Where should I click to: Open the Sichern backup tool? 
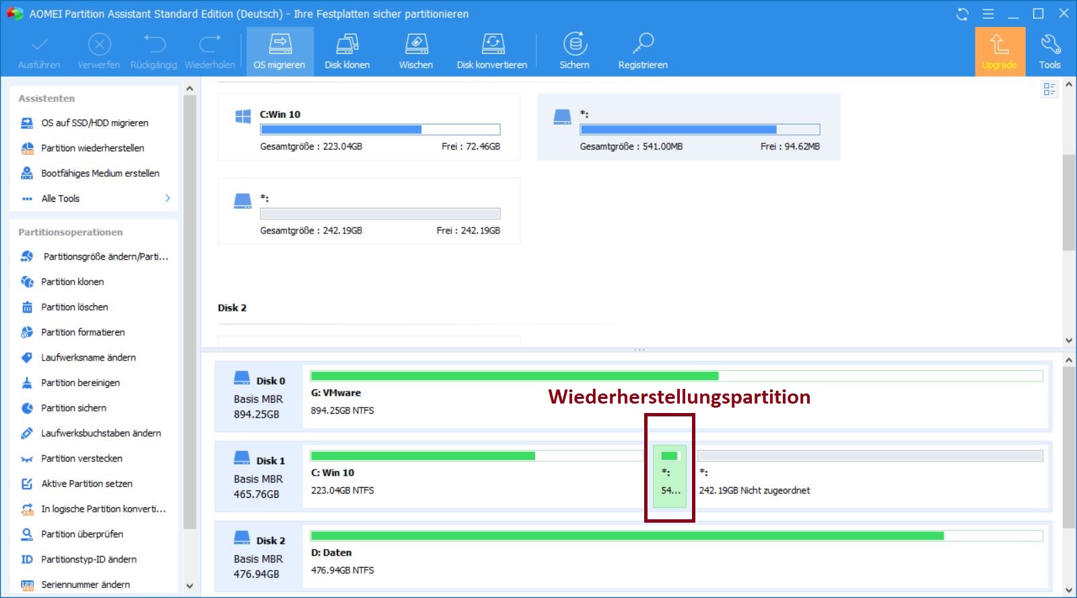point(575,51)
